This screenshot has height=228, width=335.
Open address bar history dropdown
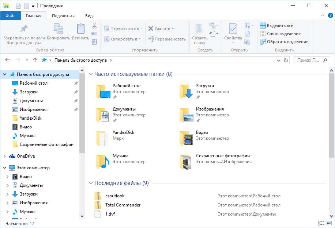tap(280, 60)
